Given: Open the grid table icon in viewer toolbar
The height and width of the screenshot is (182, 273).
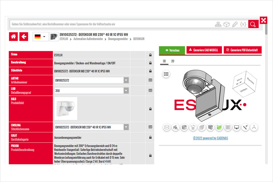Looking at the screenshot, I should [228, 127].
